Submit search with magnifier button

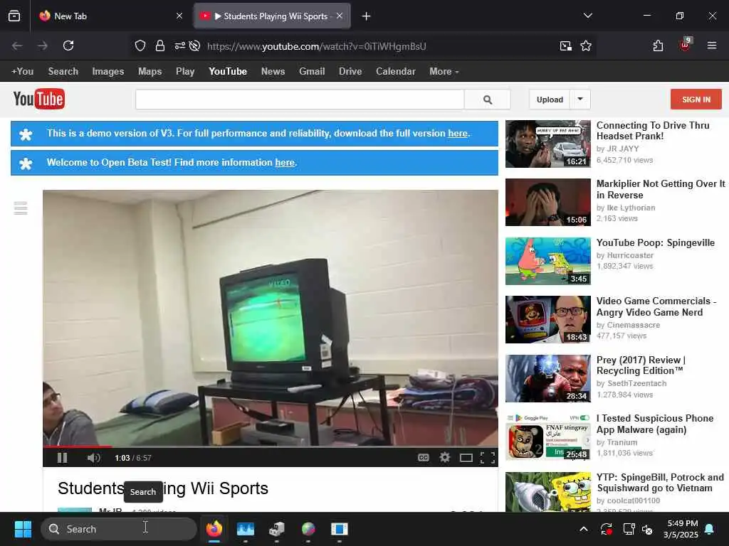coord(487,100)
